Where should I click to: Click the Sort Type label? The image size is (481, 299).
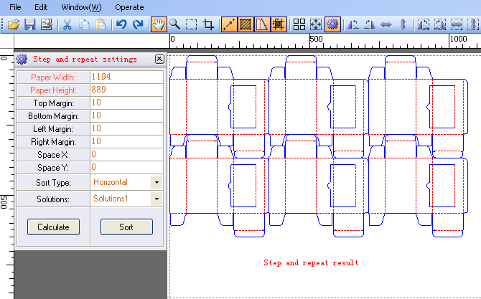click(x=53, y=183)
